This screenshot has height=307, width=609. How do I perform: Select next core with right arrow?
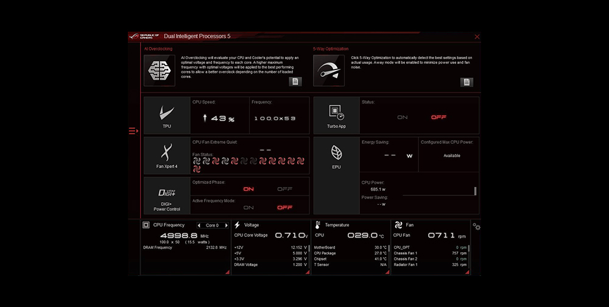click(x=226, y=225)
